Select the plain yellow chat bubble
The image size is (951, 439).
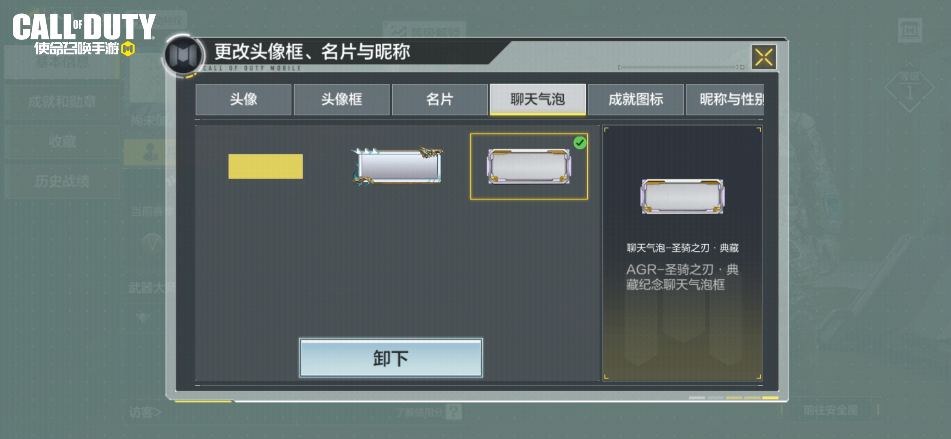tap(265, 166)
